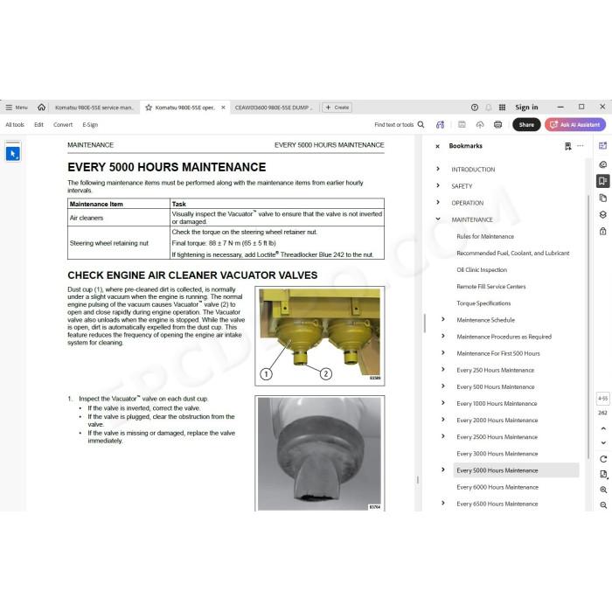Select the arrow selection tool
This screenshot has width=612, height=612.
click(x=13, y=153)
